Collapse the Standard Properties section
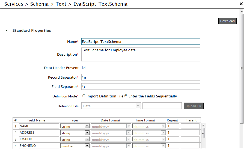Screen dimensions: 244x149 7,31
